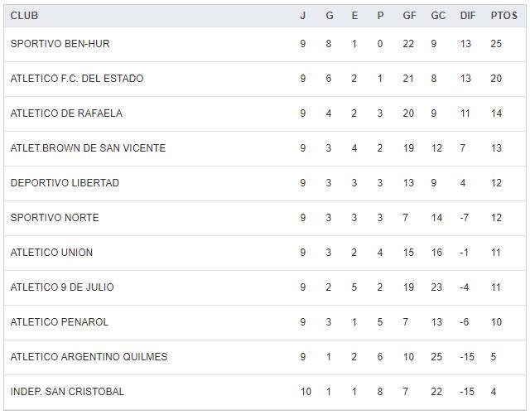Screen dimensions: 530x415
Task: Click the CLUB column header
Action: [24, 16]
